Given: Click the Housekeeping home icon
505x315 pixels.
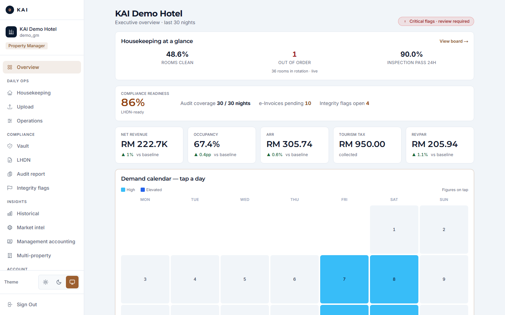Looking at the screenshot, I should click(10, 93).
